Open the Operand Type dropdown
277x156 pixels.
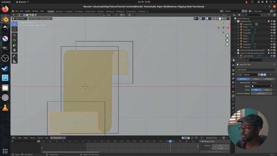pyautogui.click(x=262, y=83)
